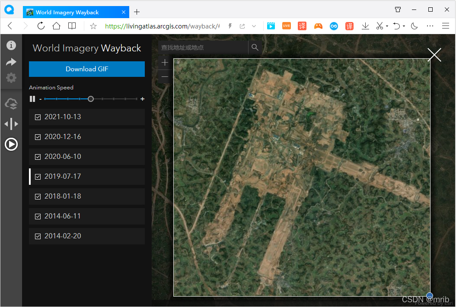Open the browser hamburger main menu
Viewport: 456px width, 307px height.
[x=446, y=26]
